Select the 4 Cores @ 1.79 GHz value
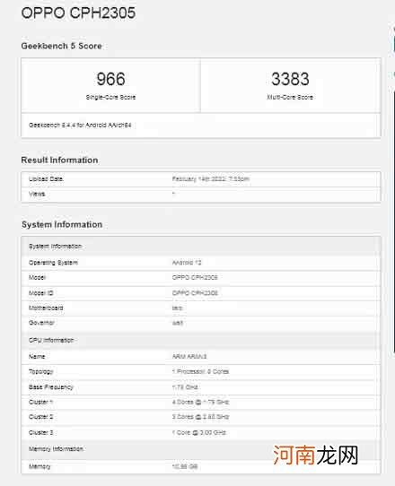 coord(200,402)
